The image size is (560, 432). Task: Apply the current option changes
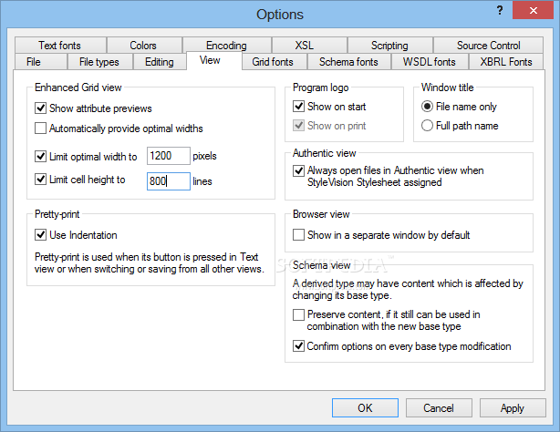513,407
